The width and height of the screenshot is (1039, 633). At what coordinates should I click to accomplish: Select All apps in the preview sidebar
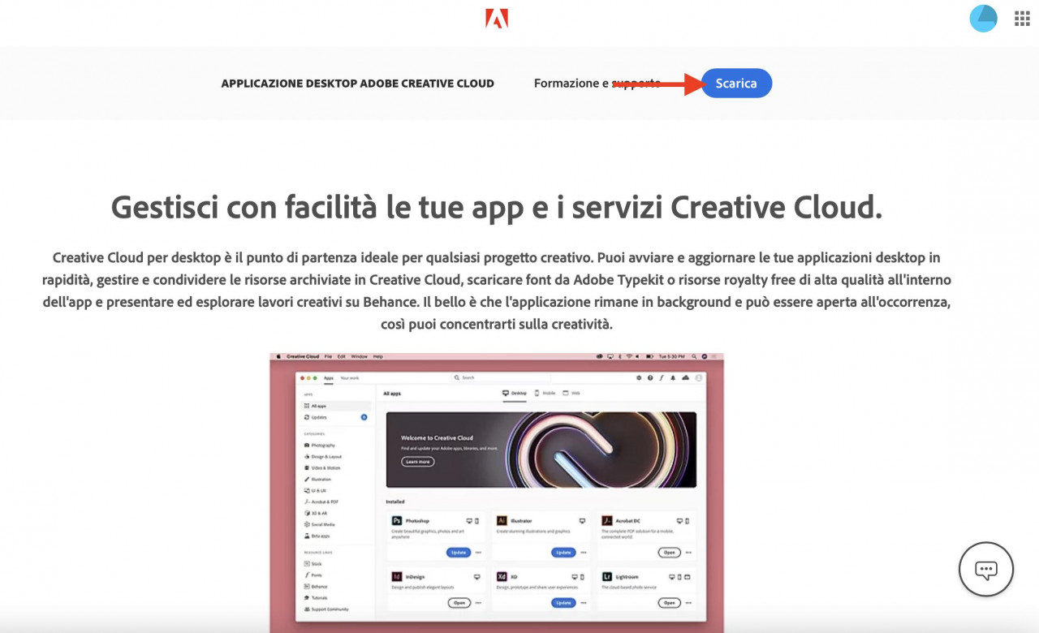coord(336,406)
